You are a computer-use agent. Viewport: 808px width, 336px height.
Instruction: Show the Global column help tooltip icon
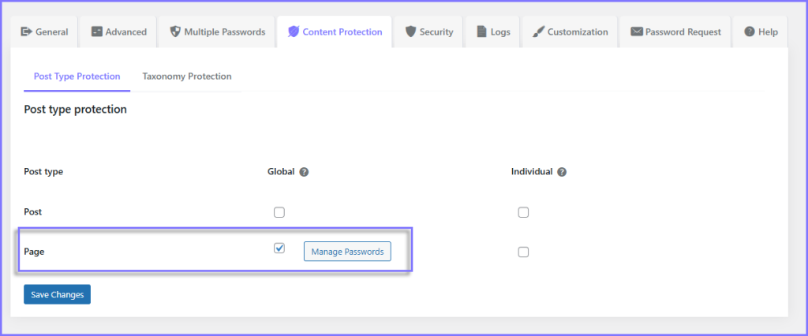click(x=304, y=172)
